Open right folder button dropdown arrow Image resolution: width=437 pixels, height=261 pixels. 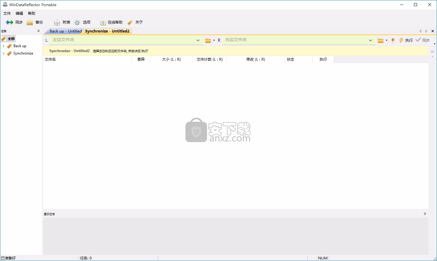386,40
